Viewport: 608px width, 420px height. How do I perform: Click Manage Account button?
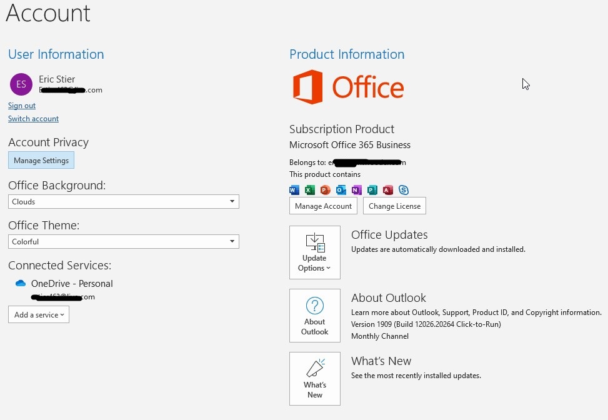click(323, 206)
